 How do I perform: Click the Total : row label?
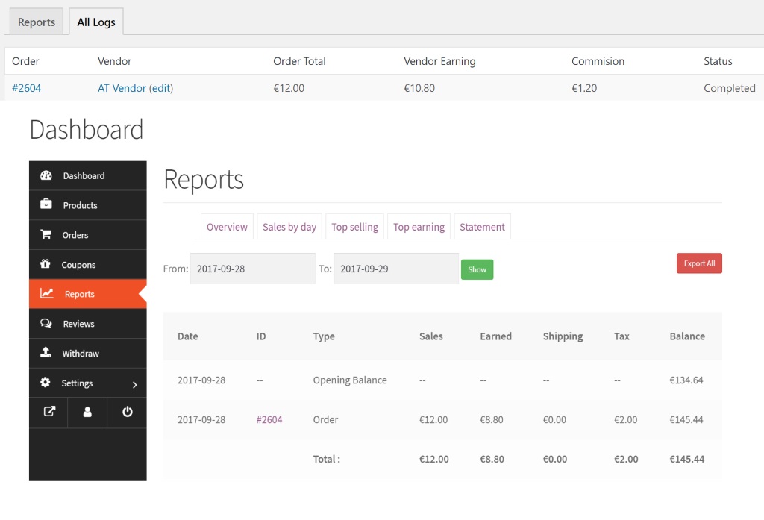(327, 459)
